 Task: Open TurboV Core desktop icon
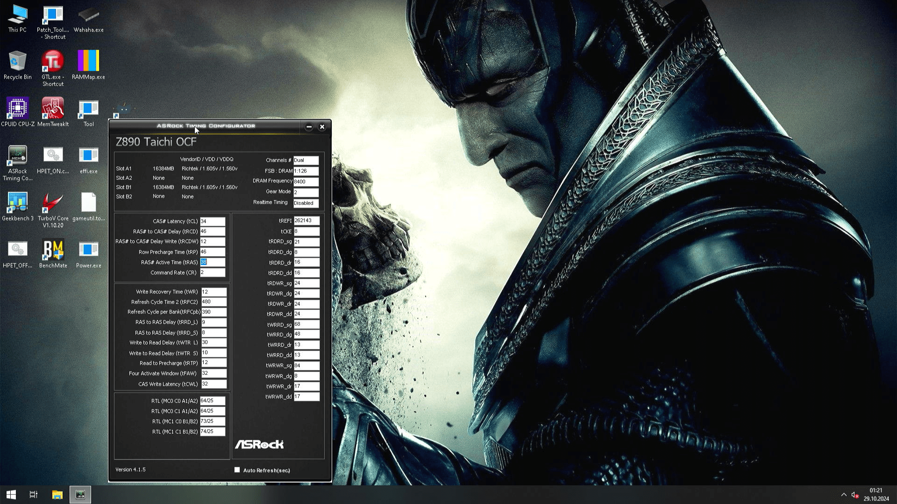point(53,203)
